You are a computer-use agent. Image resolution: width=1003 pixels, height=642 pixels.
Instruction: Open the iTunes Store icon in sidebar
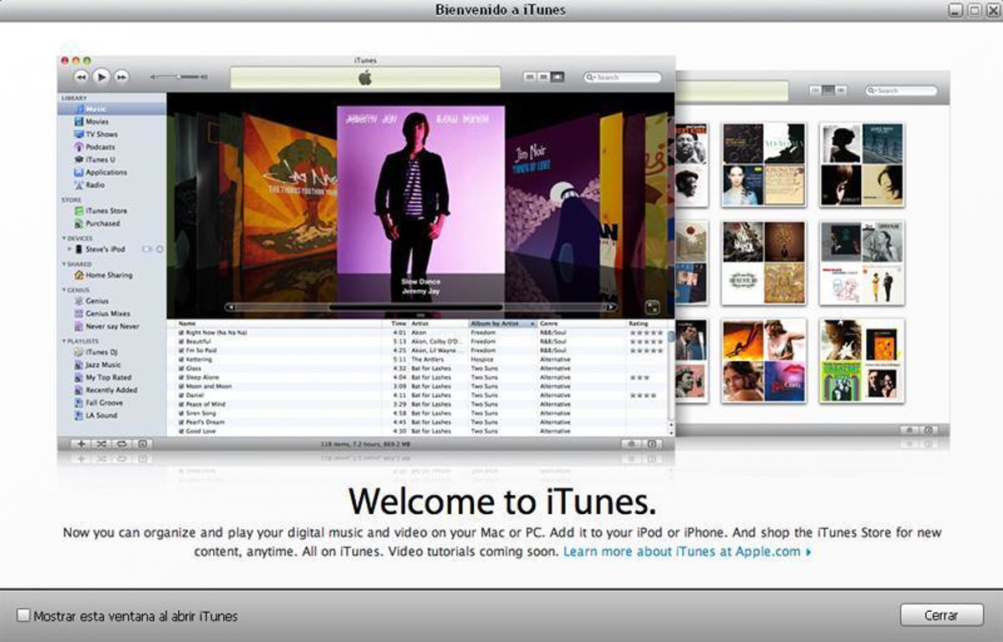pos(79,211)
